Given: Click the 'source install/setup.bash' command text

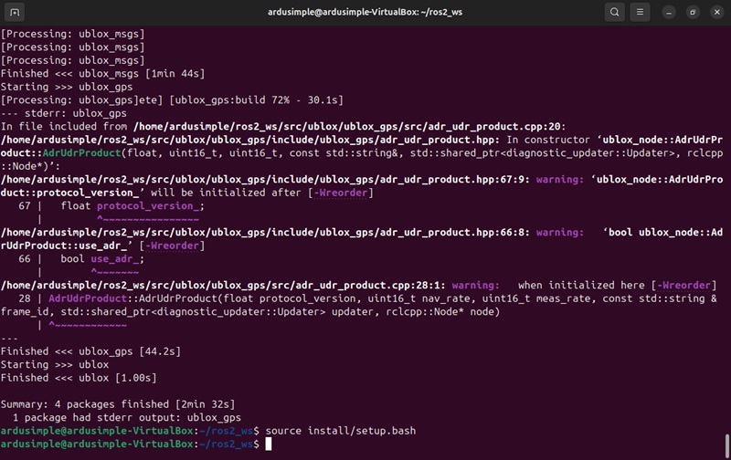Looking at the screenshot, I should coord(341,429).
